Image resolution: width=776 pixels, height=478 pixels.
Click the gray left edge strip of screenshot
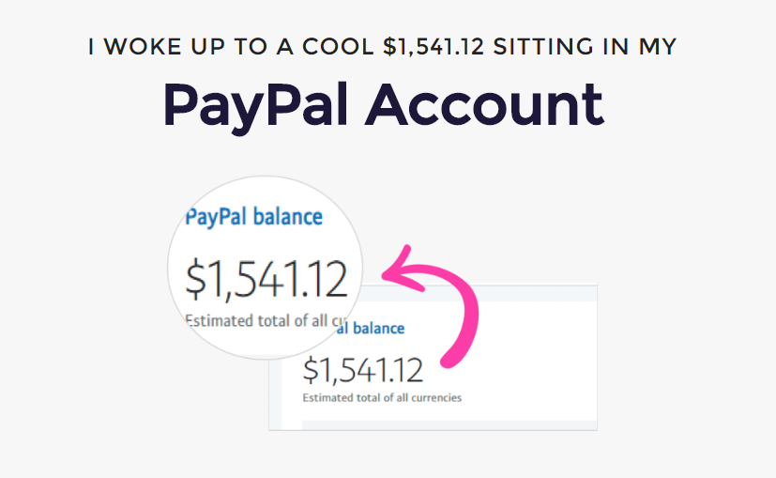click(275, 413)
